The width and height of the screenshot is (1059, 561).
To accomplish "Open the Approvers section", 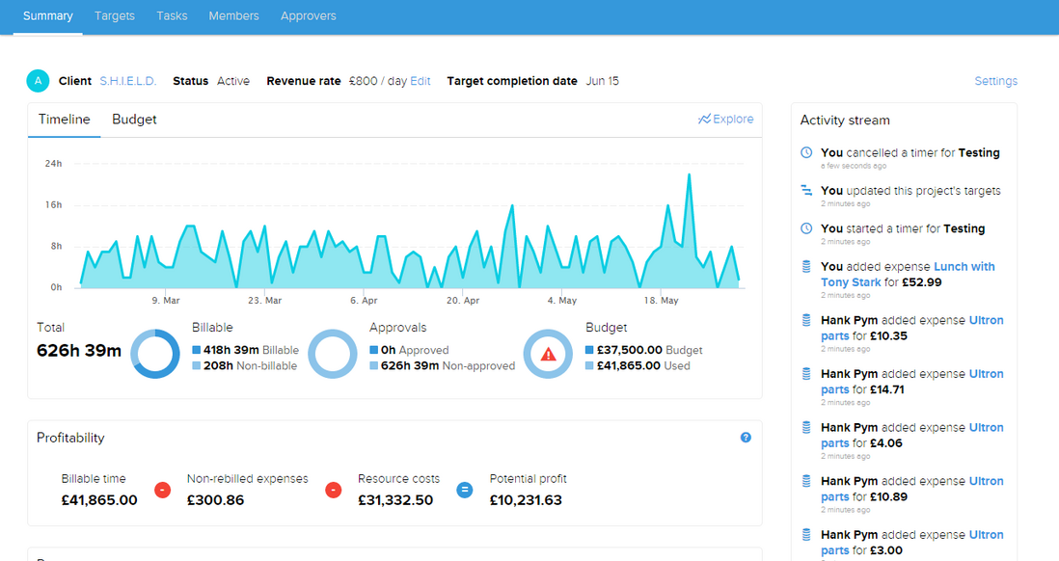I will point(308,15).
